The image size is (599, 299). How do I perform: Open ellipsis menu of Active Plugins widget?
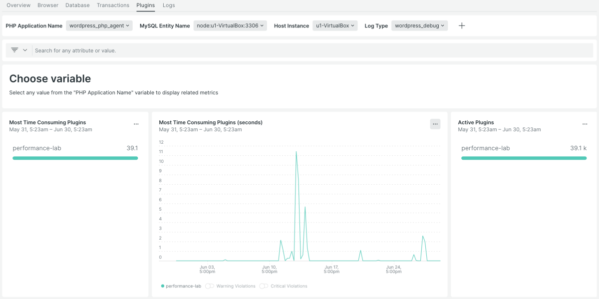pos(585,124)
